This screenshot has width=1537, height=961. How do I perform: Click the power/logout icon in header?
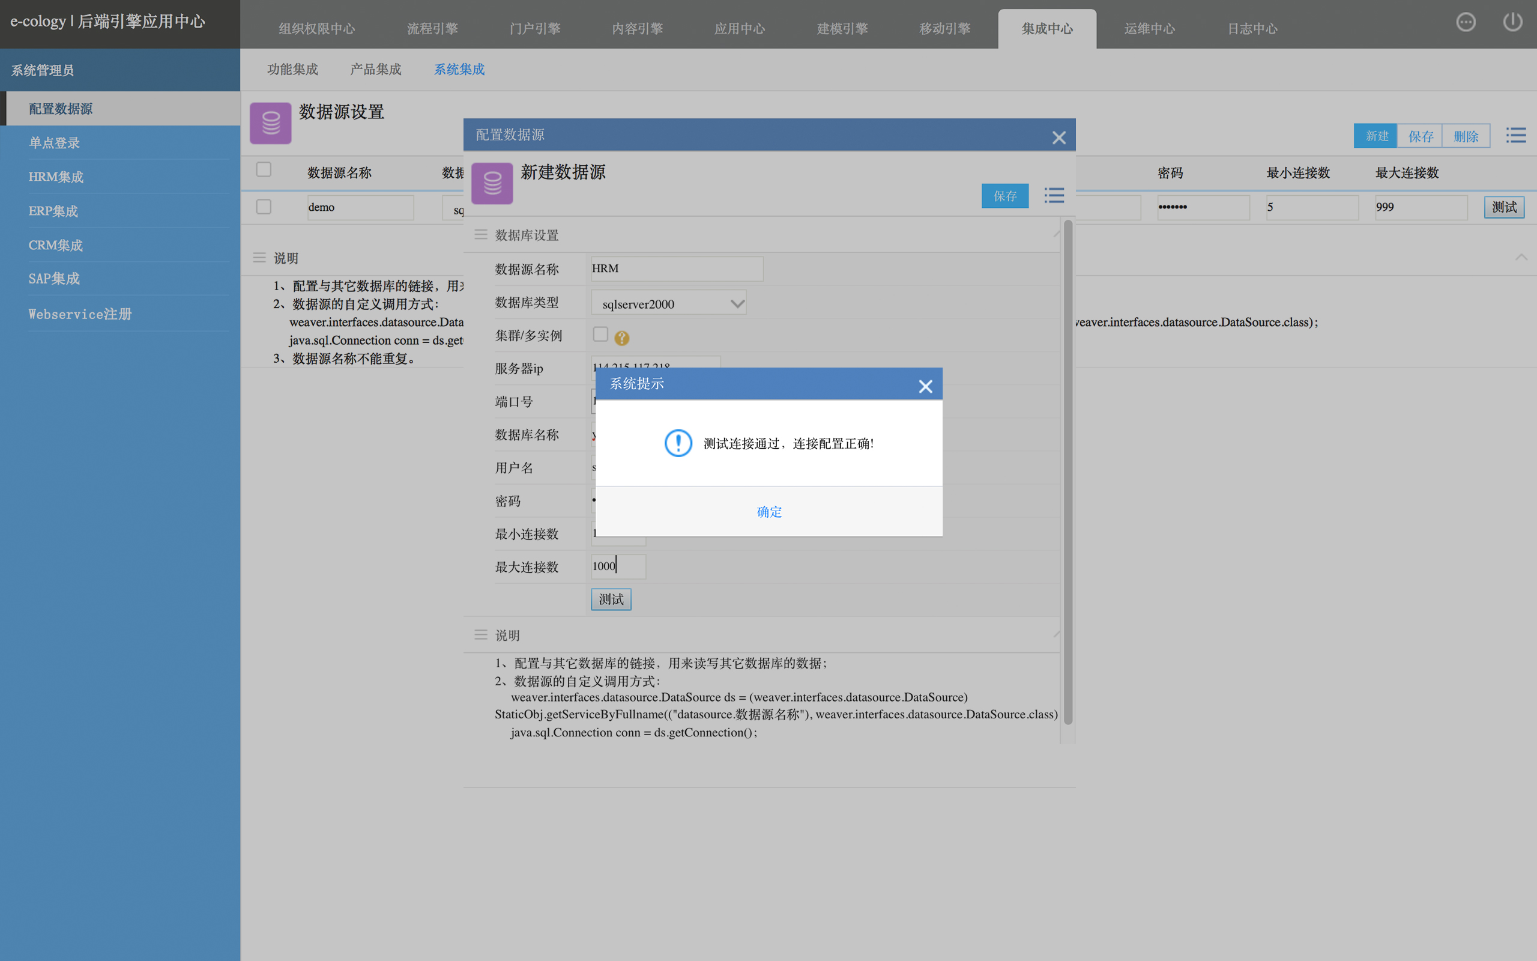(1512, 22)
